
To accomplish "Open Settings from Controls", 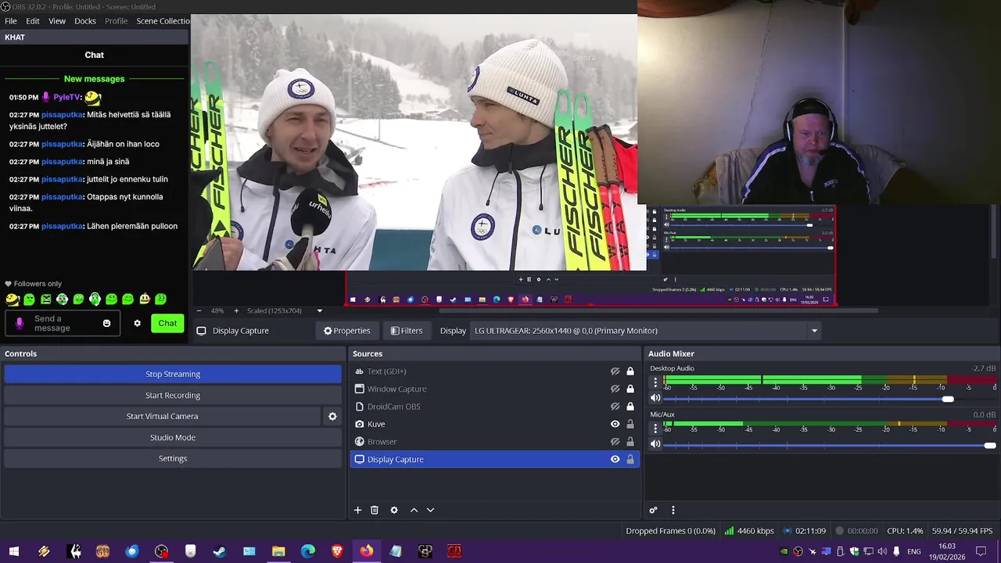I will 173,458.
